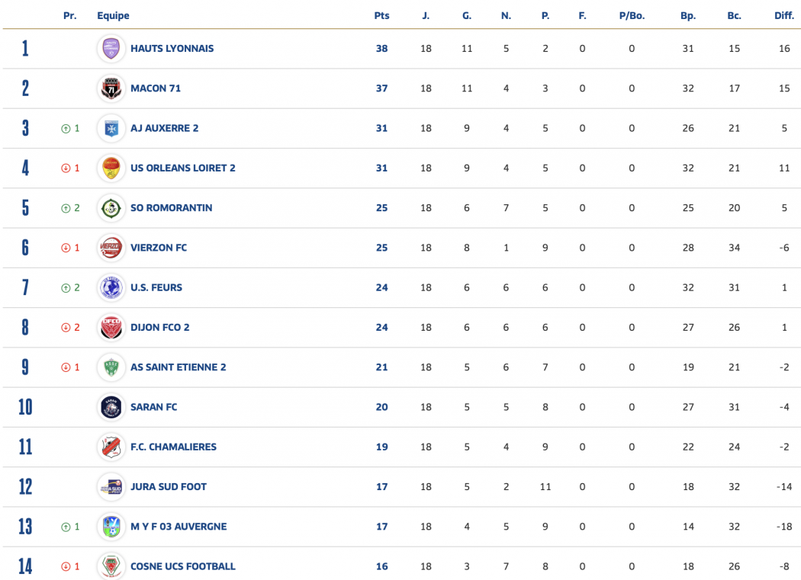Screen dimensions: 801x580
Task: Click the Dijon FCO 2 red crest
Action: (x=111, y=327)
